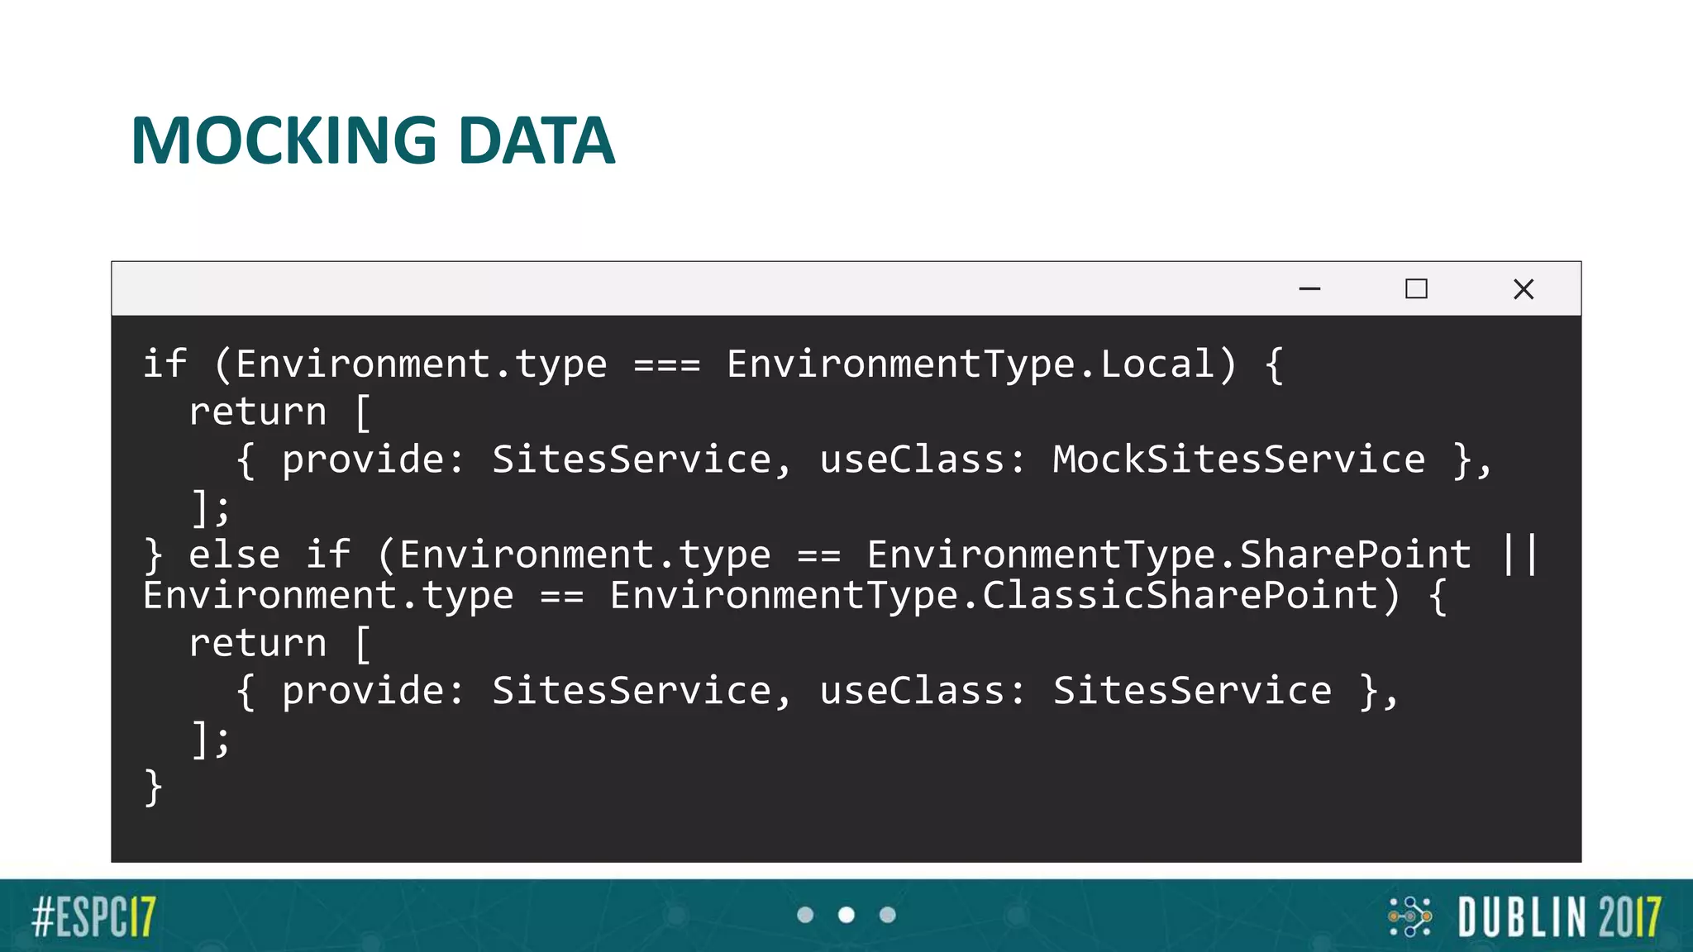This screenshot has height=952, width=1693.
Task: Close the code window
Action: tap(1524, 289)
